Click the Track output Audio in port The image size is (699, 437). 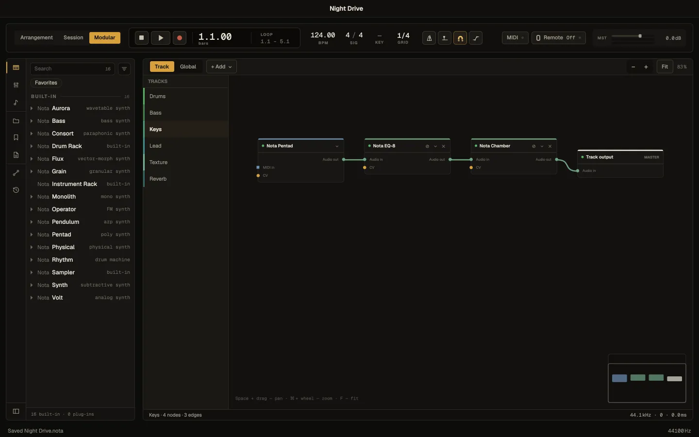pos(578,170)
